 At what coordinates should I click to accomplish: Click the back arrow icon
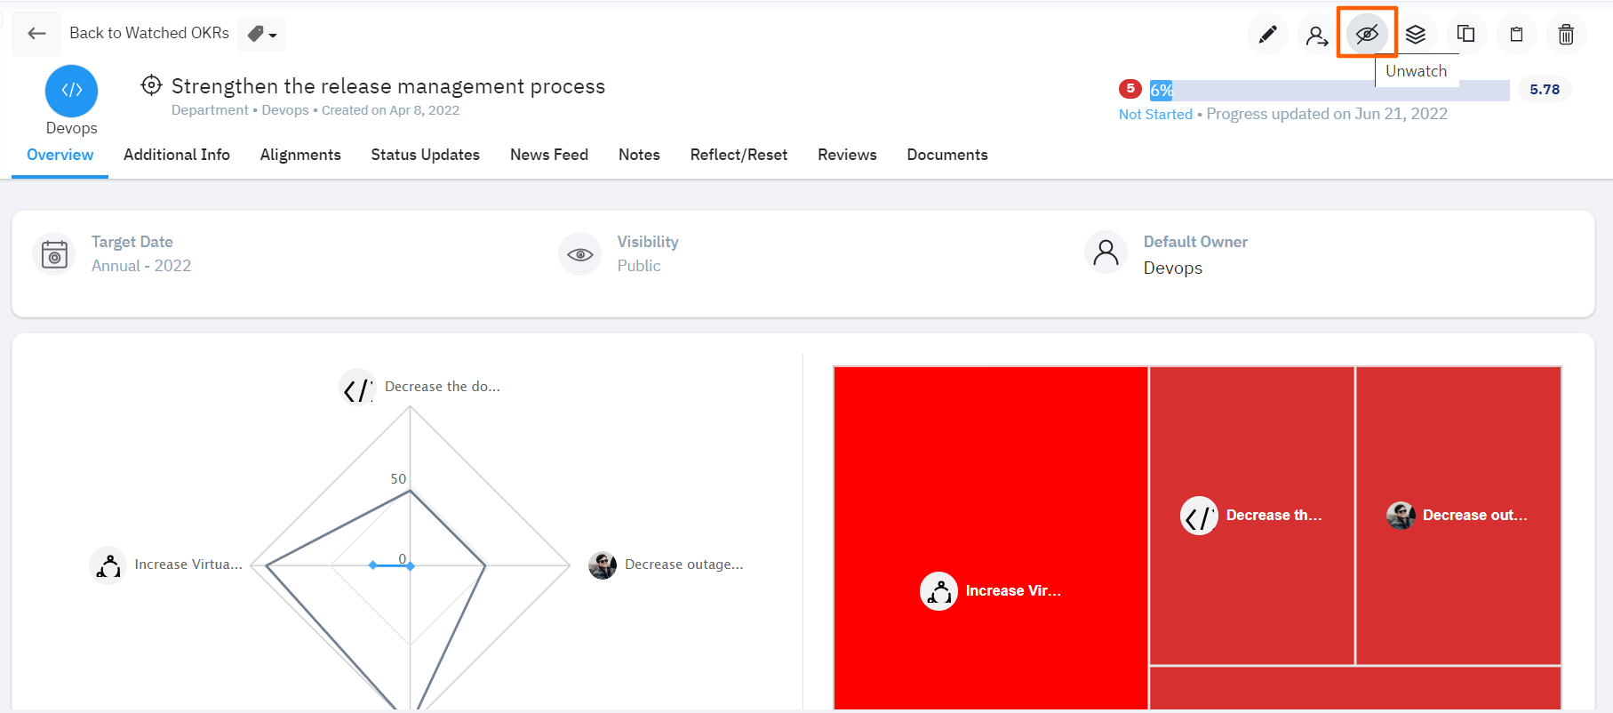click(36, 34)
